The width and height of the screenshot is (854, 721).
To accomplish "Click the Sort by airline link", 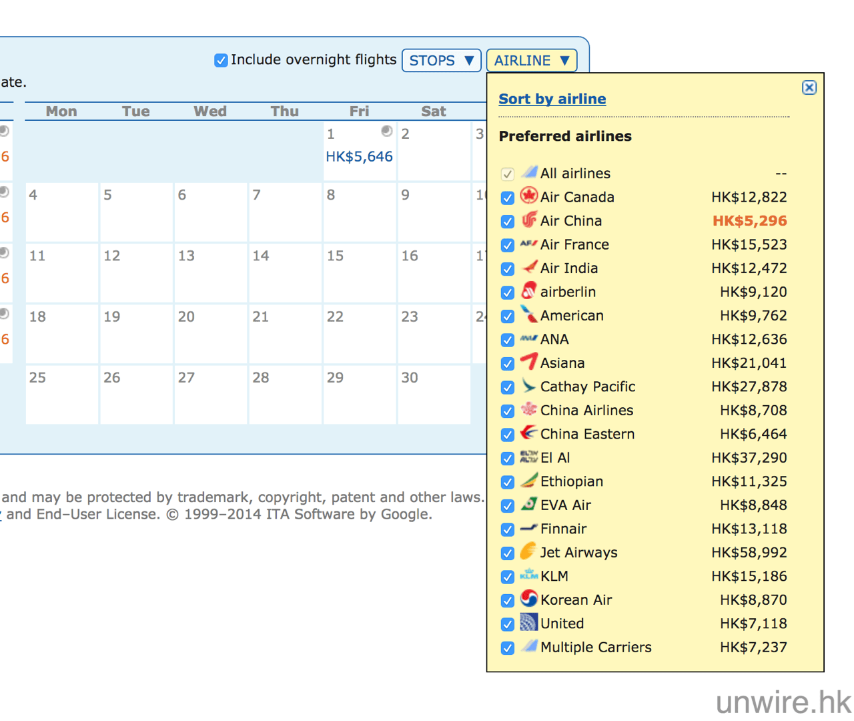I will point(552,99).
